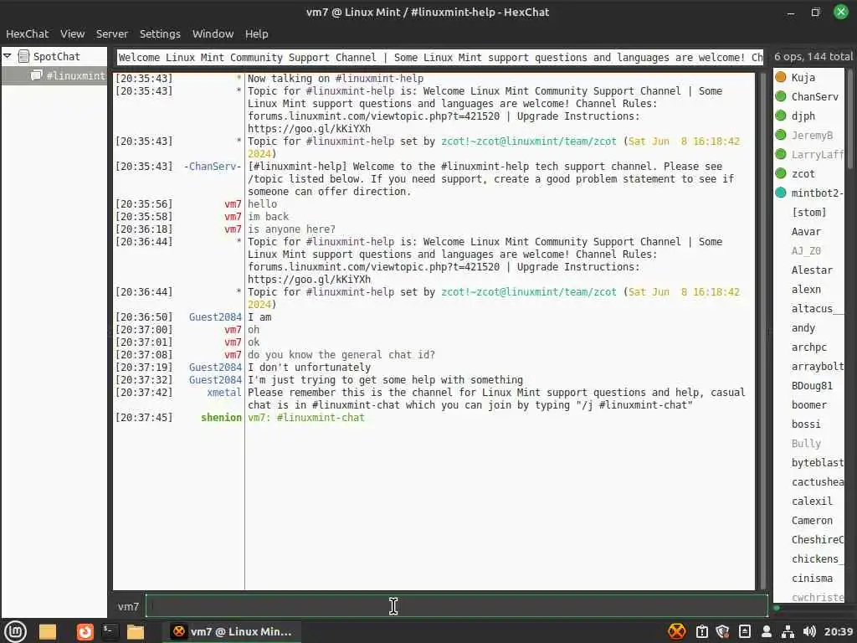Open the Server menu
This screenshot has width=857, height=643.
click(x=112, y=33)
